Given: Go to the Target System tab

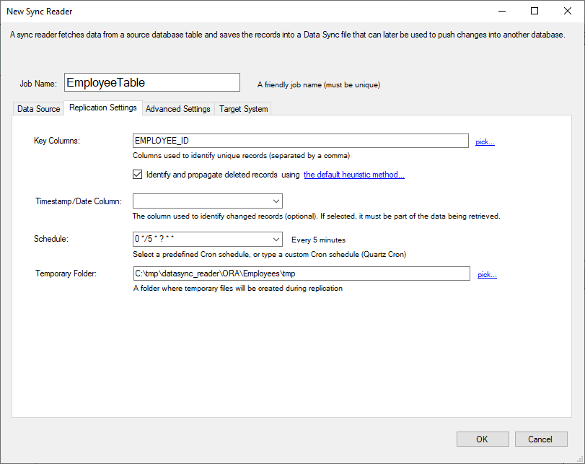Looking at the screenshot, I should tap(243, 109).
